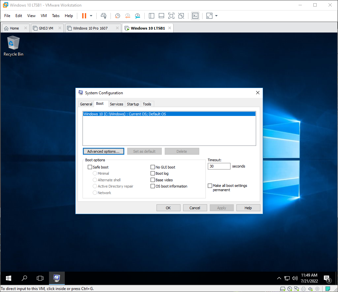Open Task View from the taskbar

40,278
